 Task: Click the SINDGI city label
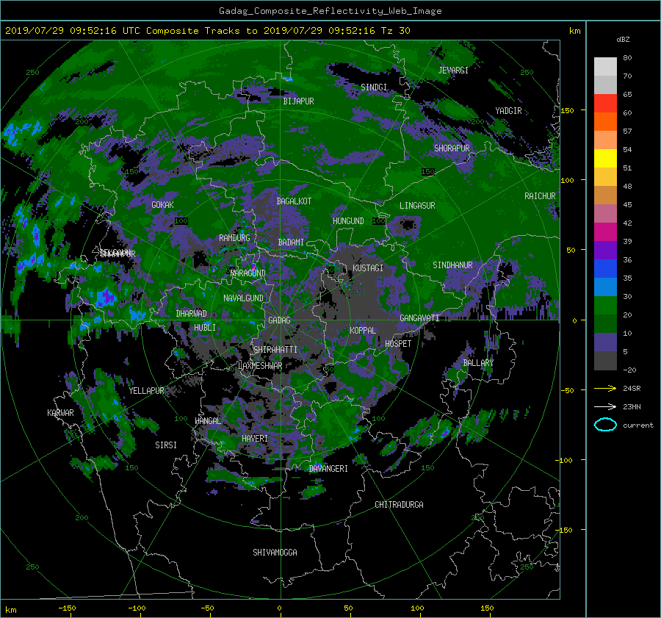pyautogui.click(x=374, y=87)
